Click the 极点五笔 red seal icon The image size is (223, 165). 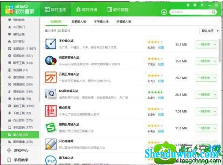coord(51,111)
